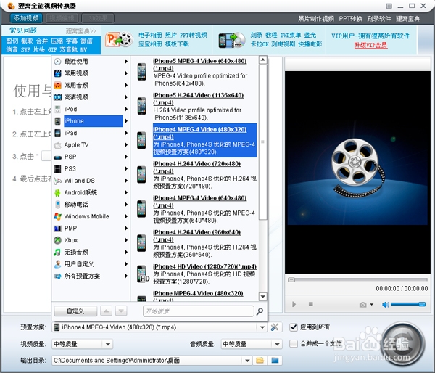Image resolution: width=435 pixels, height=373 pixels.
Task: Click the Apple TV category icon
Action: pos(57,145)
